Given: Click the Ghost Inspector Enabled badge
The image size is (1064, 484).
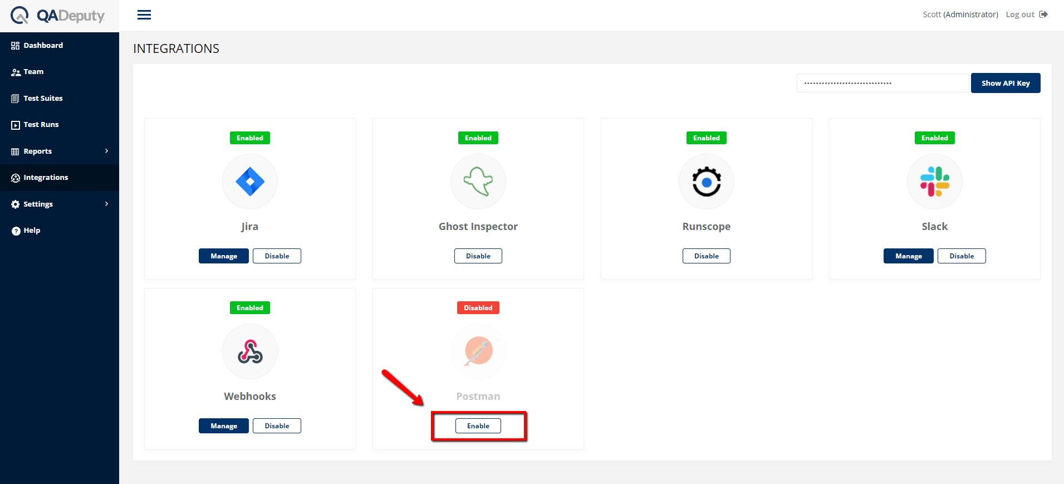Looking at the screenshot, I should [478, 138].
